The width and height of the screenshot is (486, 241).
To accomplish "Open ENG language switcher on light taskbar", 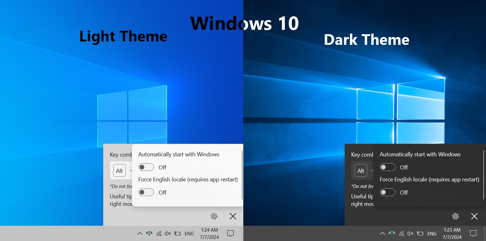I will coord(189,234).
